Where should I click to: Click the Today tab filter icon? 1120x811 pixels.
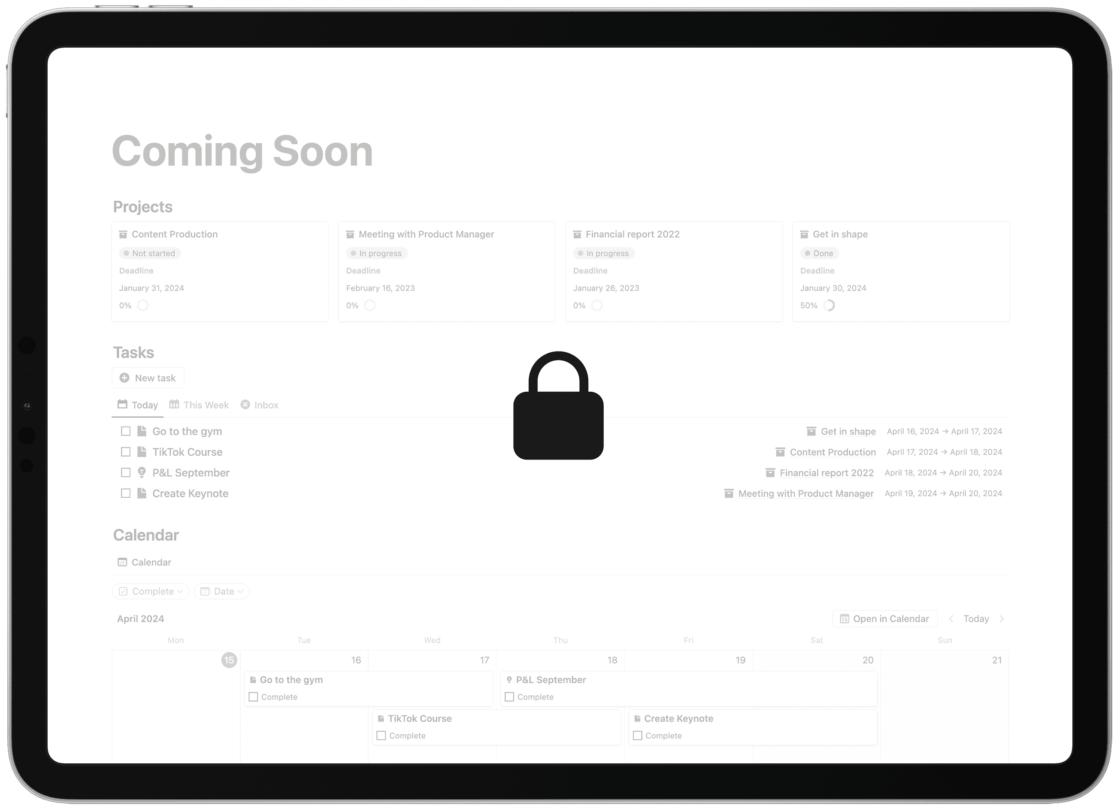[122, 405]
